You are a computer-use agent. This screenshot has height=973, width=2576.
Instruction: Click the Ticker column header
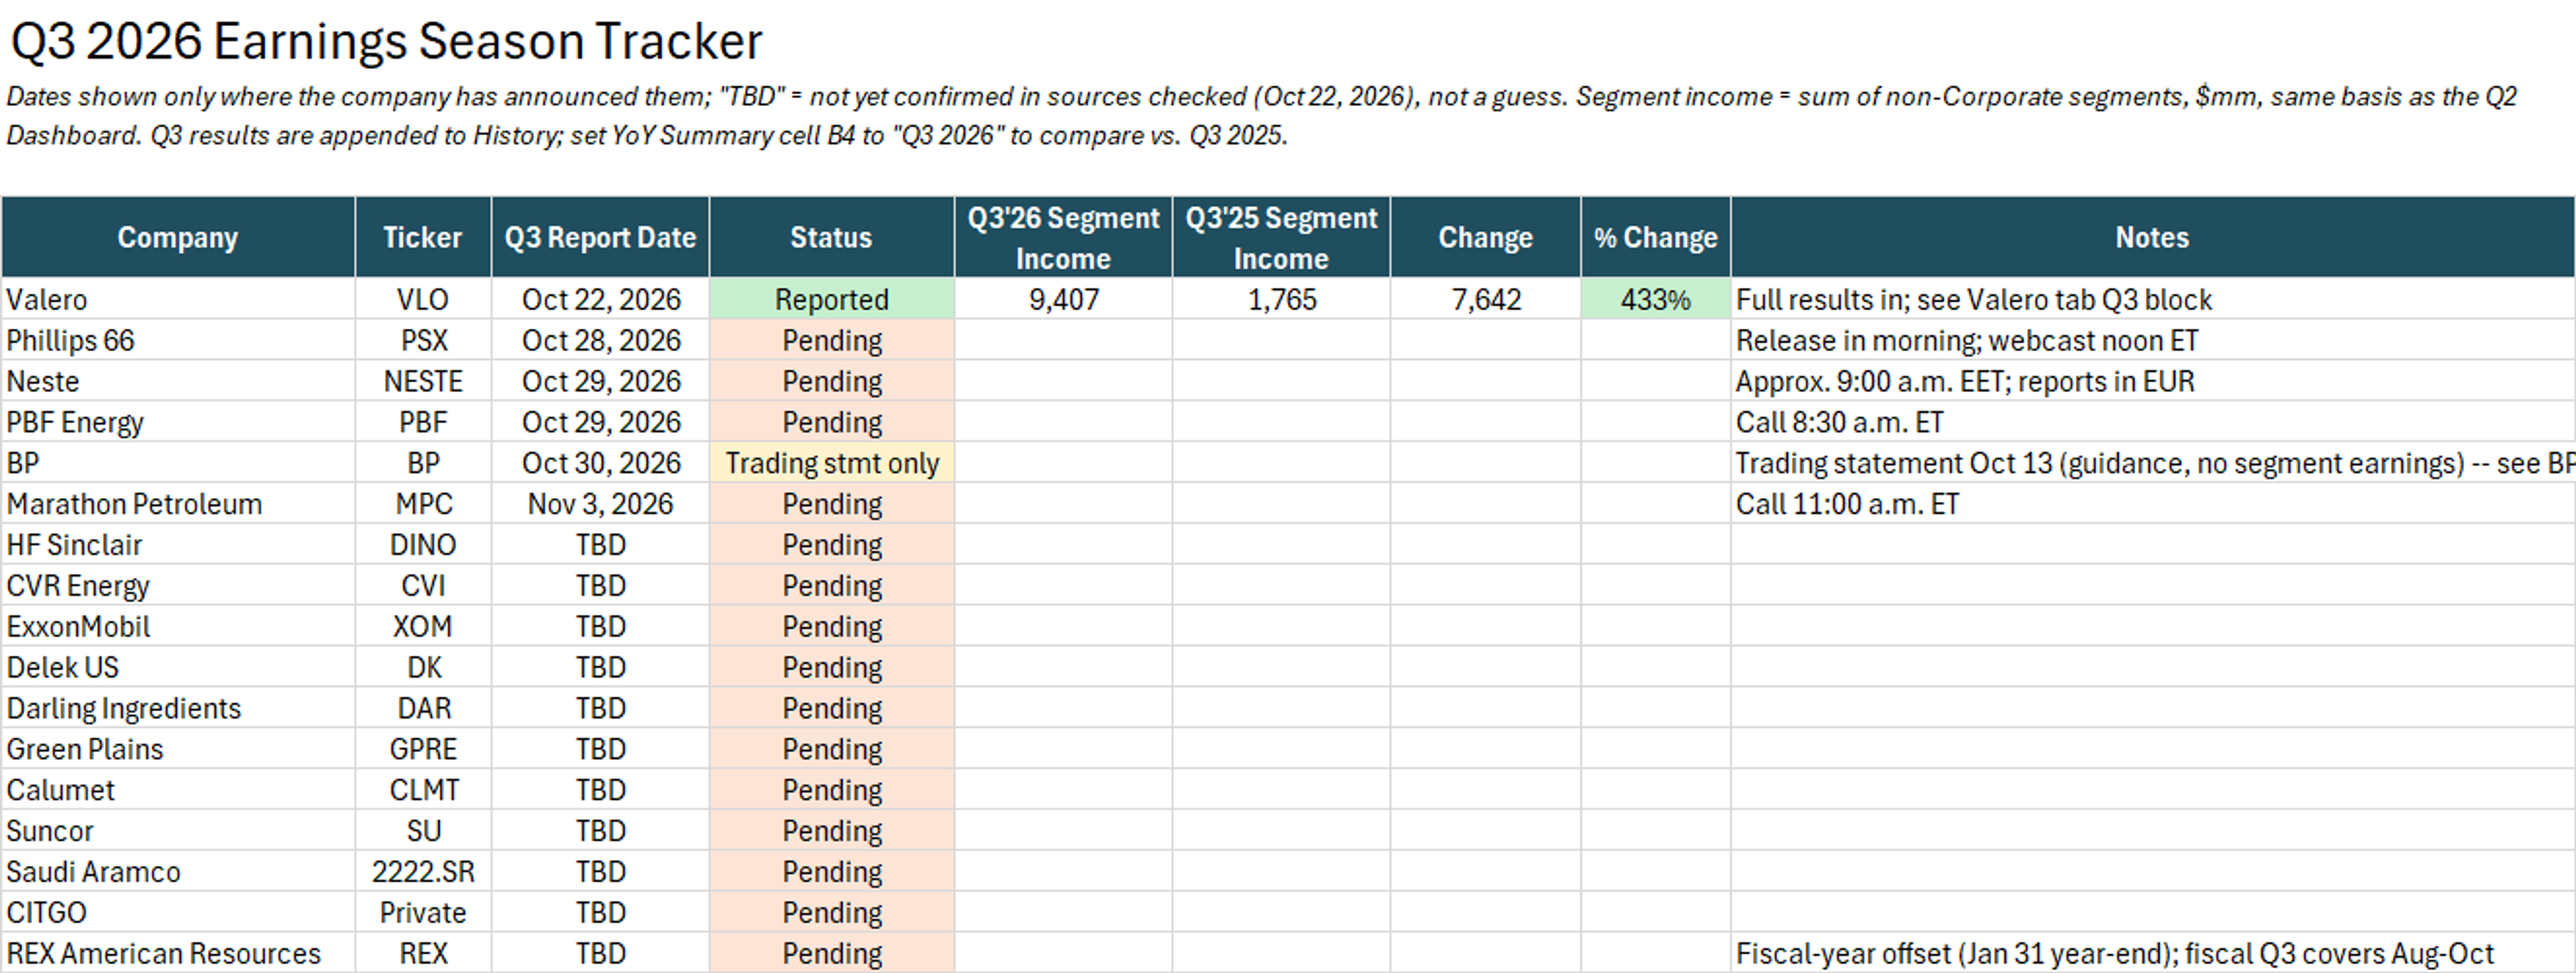423,237
